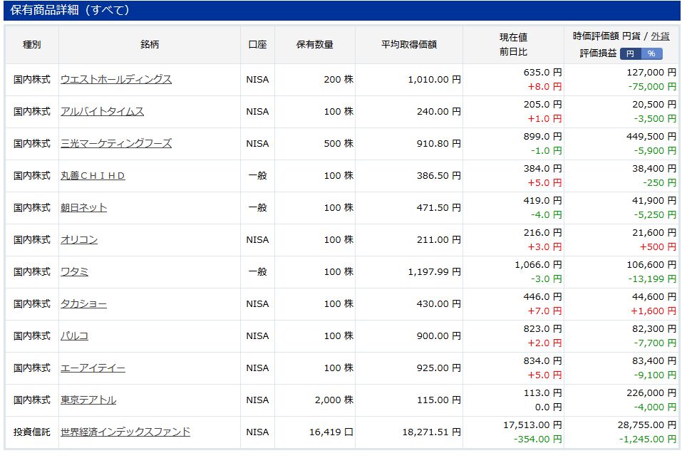Select the 240.00 円 average cost
Image resolution: width=682 pixels, height=458 pixels.
439,112
